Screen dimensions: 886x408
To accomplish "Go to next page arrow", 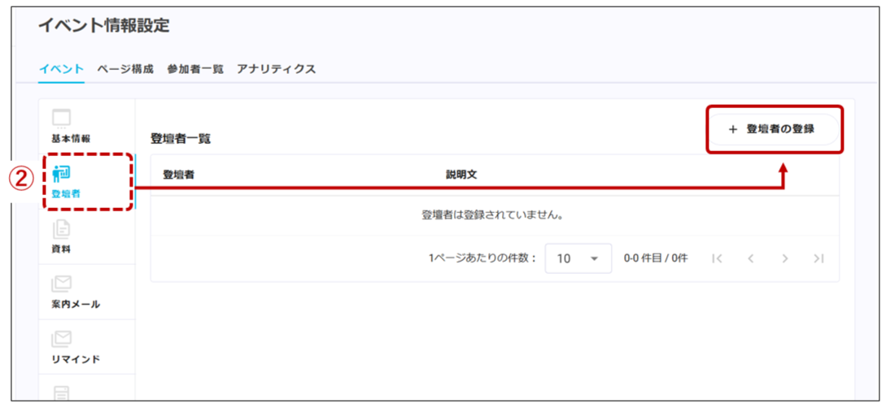I will (784, 258).
